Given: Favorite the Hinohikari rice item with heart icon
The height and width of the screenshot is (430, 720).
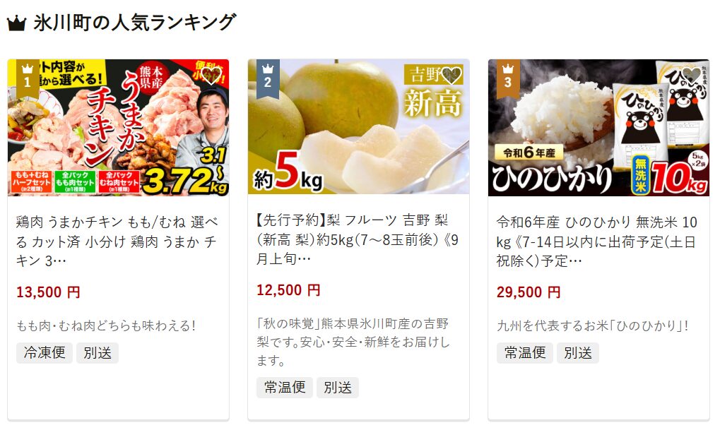Looking at the screenshot, I should point(692,76).
